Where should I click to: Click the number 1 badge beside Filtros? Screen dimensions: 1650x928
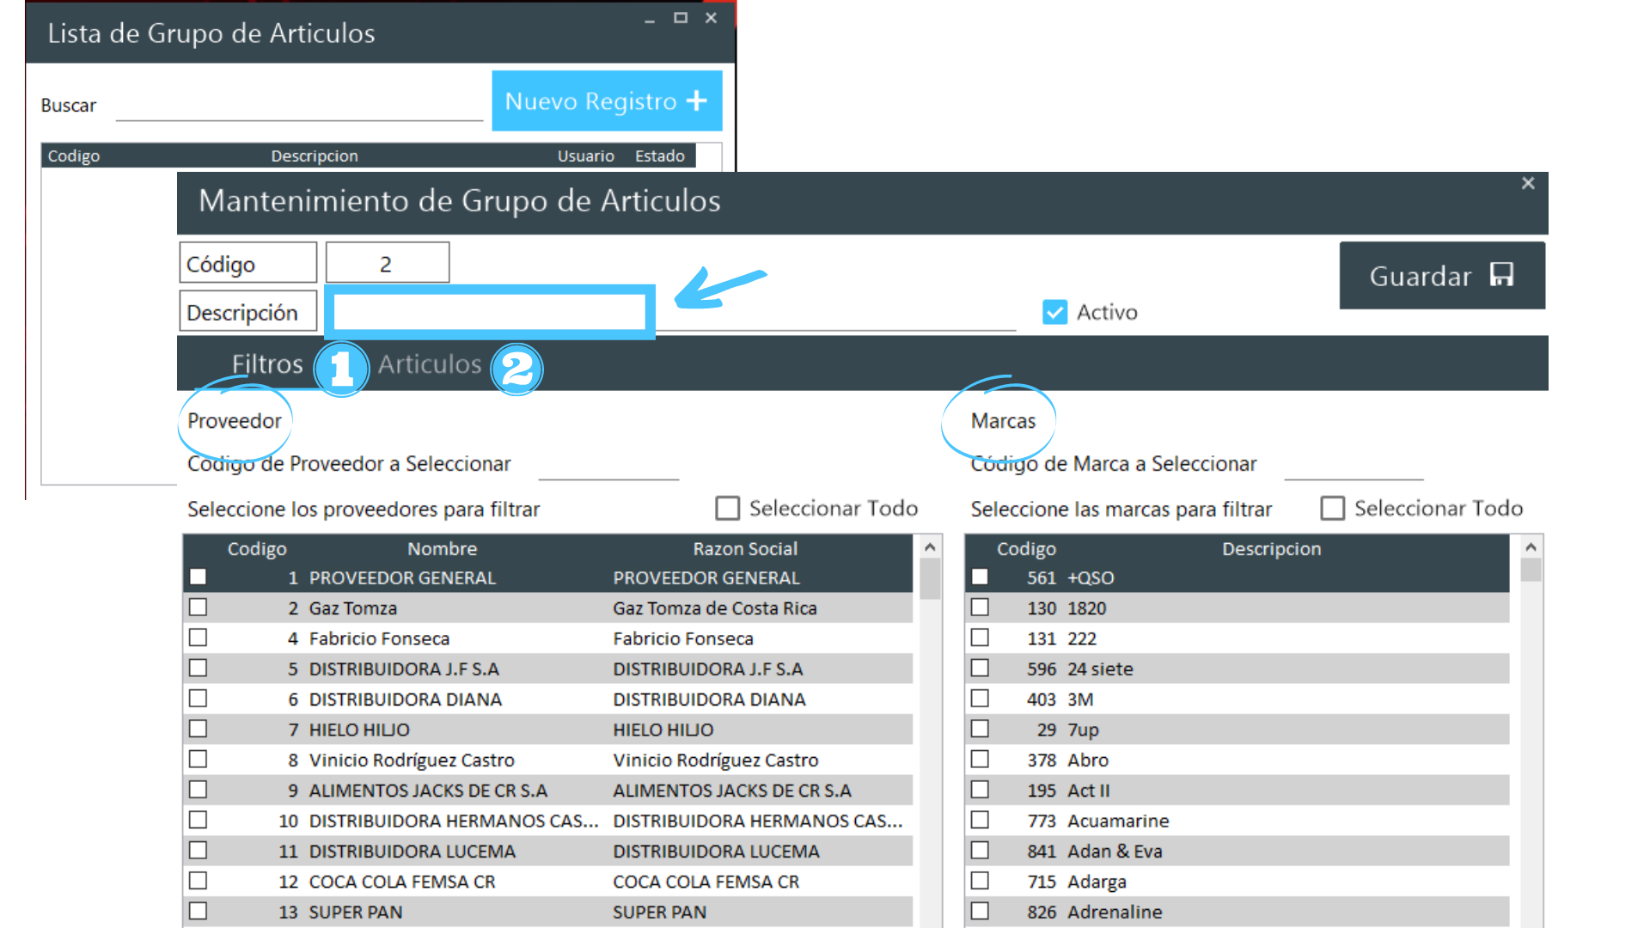pyautogui.click(x=341, y=369)
